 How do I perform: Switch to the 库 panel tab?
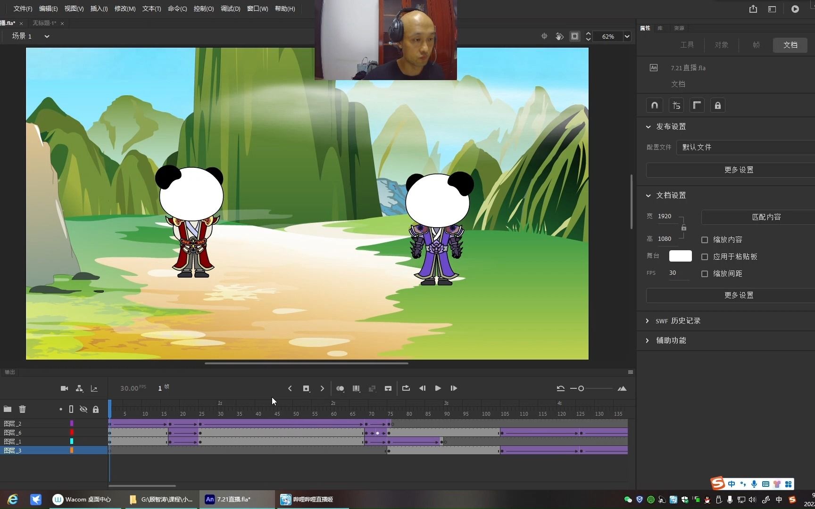tap(660, 28)
